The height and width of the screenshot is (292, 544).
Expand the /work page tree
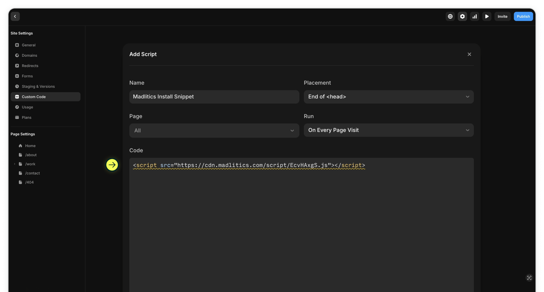click(x=15, y=164)
